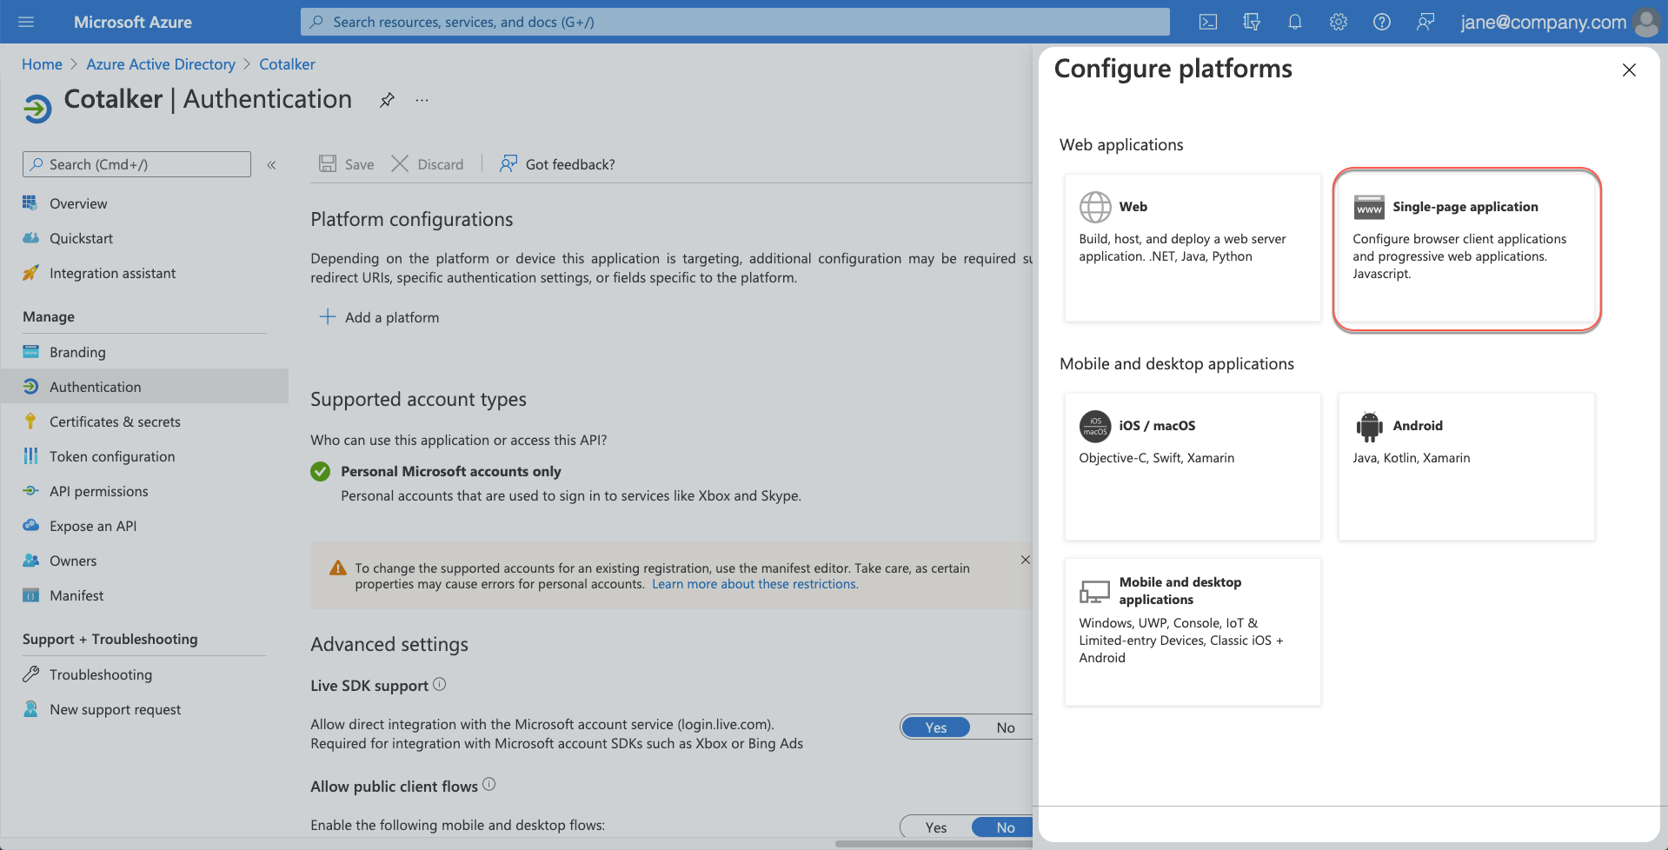Select Mobile and desktop applications card
1668x850 pixels.
pyautogui.click(x=1193, y=632)
